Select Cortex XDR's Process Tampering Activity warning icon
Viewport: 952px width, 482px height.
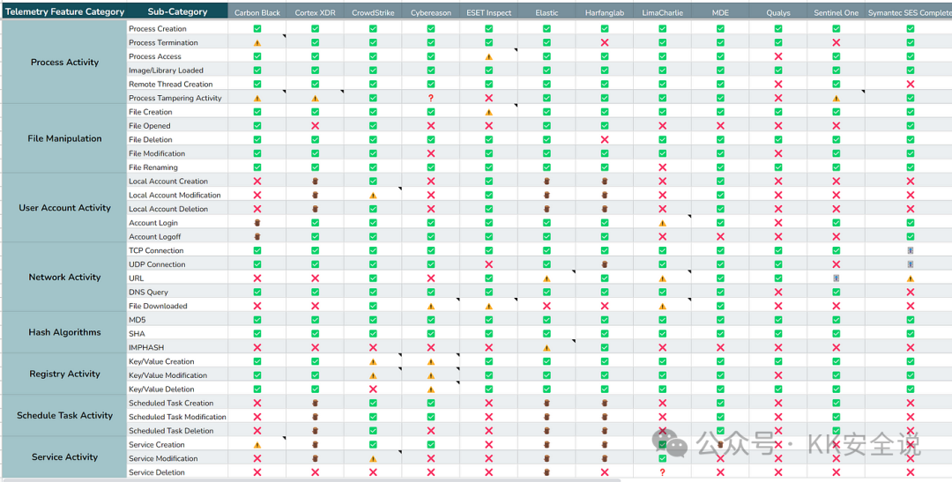pos(315,99)
